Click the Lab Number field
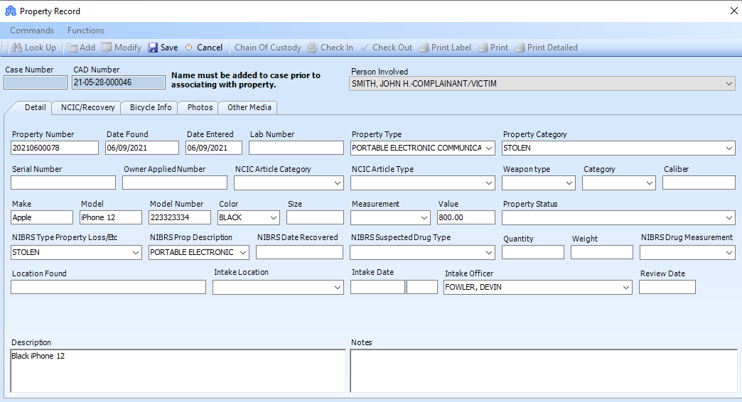Image resolution: width=742 pixels, height=402 pixels. point(296,148)
